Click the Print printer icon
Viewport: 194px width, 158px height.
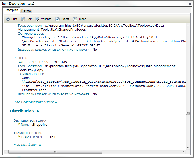[x=8, y=19]
